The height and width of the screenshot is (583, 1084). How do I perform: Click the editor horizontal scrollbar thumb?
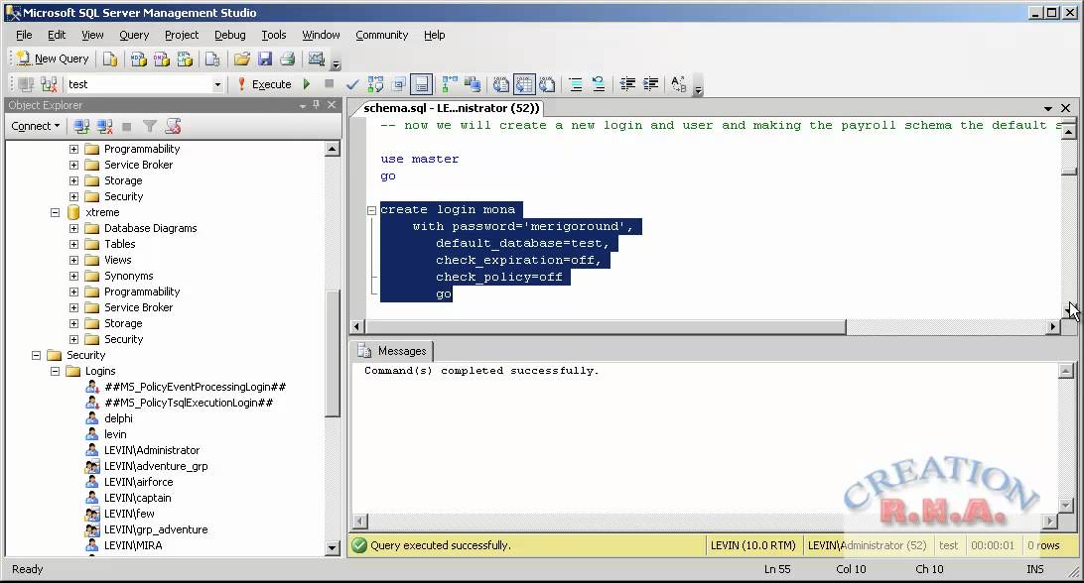point(606,327)
